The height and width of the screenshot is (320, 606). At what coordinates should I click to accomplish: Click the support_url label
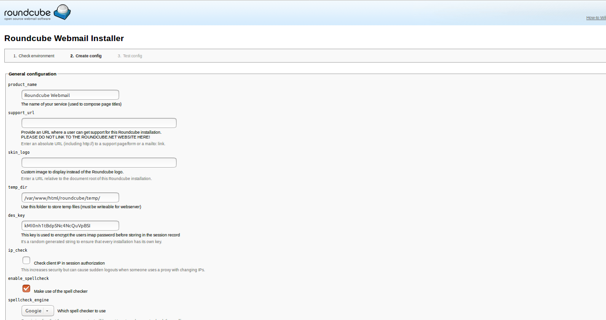(21, 113)
